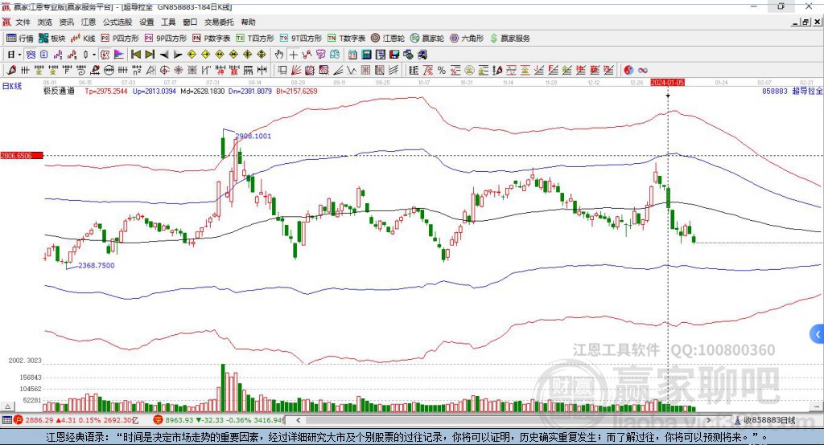Jump to the last bar icon

tap(150, 55)
